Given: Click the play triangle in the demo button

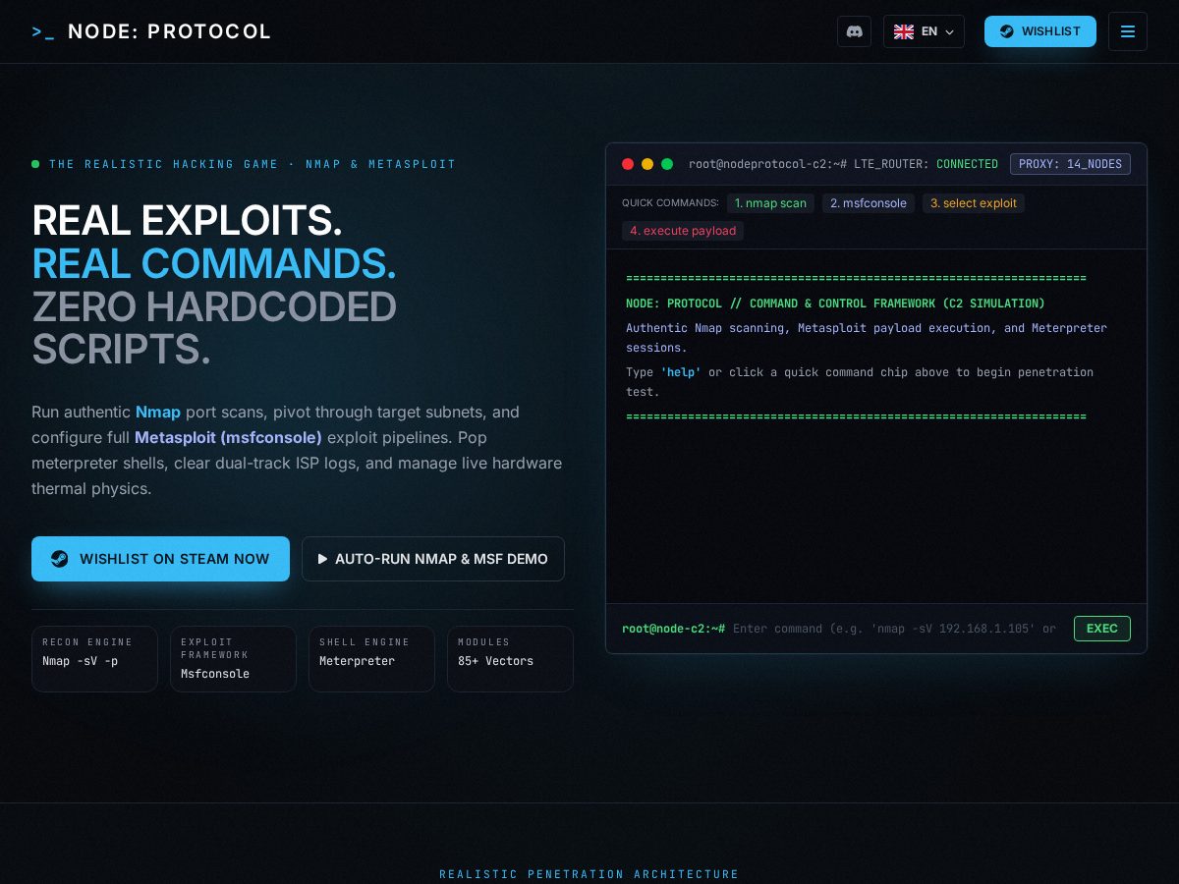Looking at the screenshot, I should tap(322, 559).
